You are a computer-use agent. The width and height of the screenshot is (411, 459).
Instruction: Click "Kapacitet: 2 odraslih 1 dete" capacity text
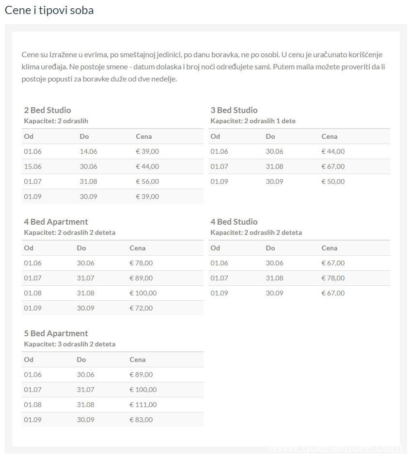click(x=253, y=121)
